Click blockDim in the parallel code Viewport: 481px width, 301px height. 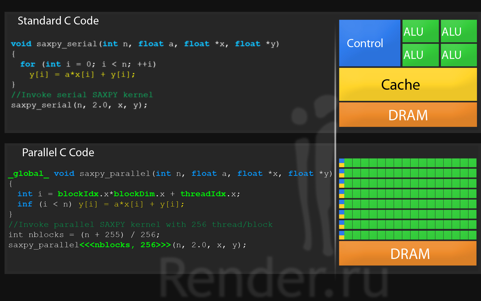pos(134,194)
